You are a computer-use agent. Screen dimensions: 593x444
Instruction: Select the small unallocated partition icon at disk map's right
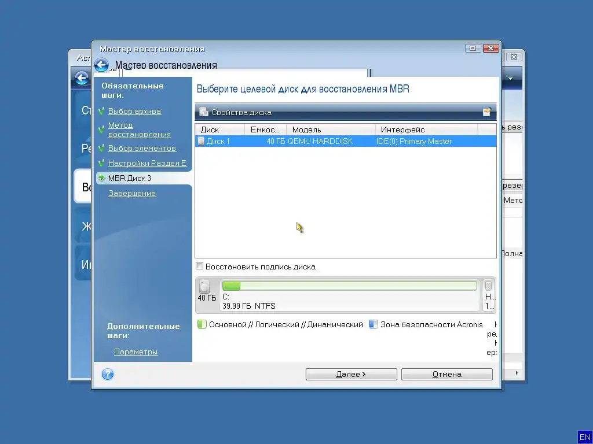click(x=488, y=286)
